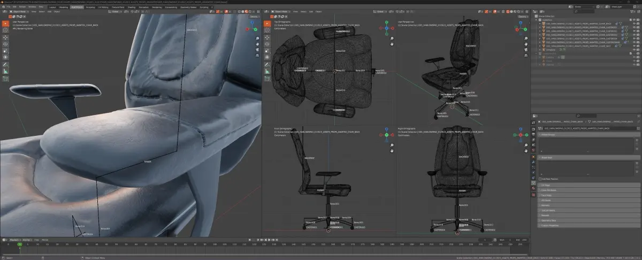Open the Modifiers wrench properties tab icon
Screen dimensions: 642x260
point(533,162)
